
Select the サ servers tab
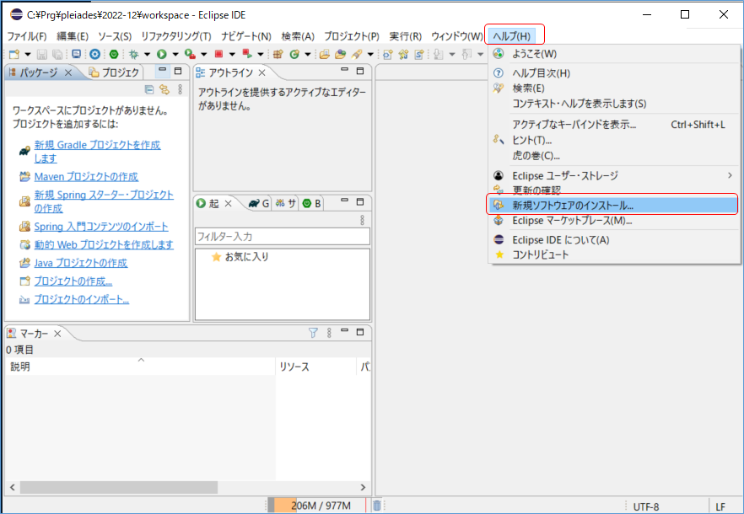(x=286, y=203)
